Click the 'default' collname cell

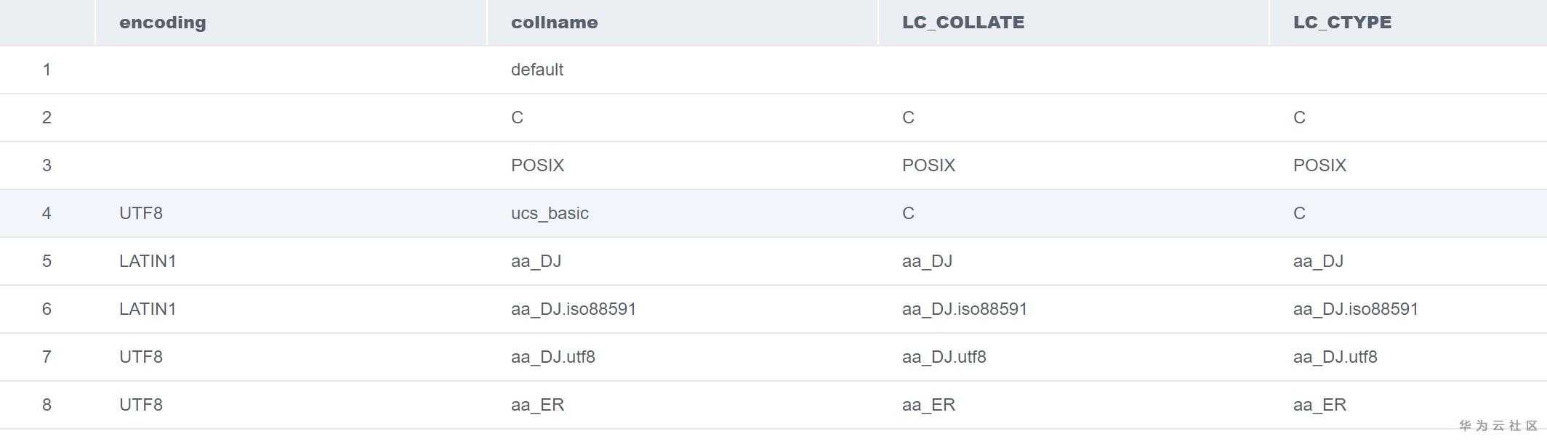[x=537, y=70]
